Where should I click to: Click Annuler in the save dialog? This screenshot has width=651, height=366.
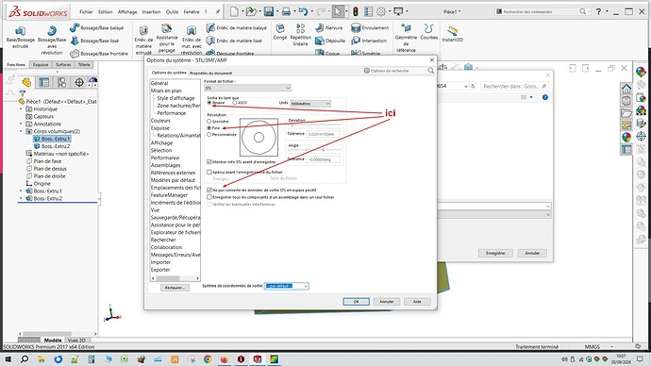[x=532, y=253]
